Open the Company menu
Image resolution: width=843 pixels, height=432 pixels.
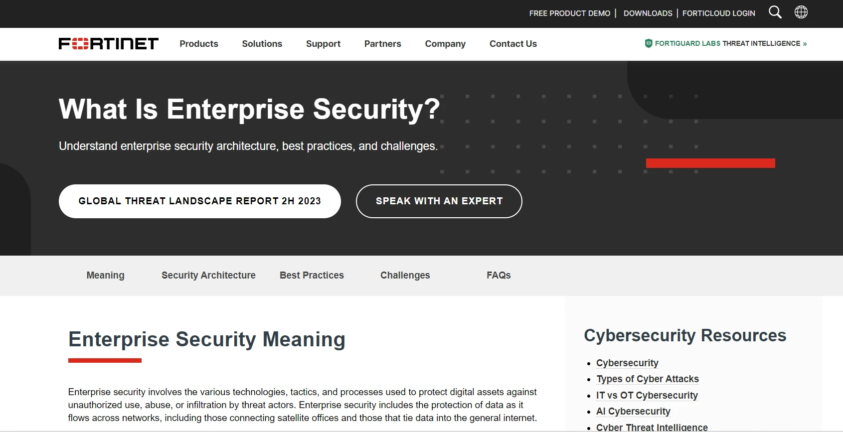click(445, 44)
